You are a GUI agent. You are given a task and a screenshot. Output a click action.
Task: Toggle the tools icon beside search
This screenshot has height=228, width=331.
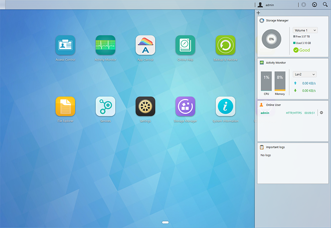314,5
